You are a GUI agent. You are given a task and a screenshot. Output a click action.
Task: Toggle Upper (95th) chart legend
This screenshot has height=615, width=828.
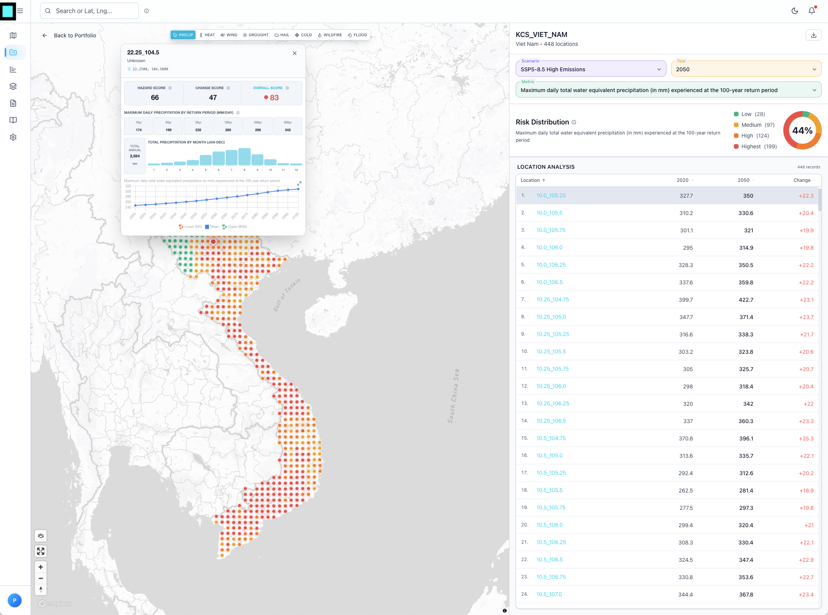tap(234, 227)
